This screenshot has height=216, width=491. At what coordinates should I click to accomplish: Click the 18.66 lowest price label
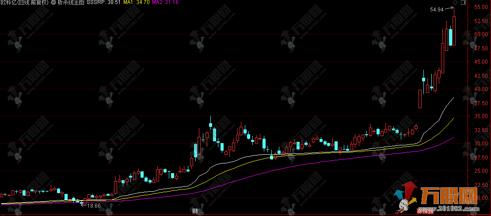(x=94, y=205)
